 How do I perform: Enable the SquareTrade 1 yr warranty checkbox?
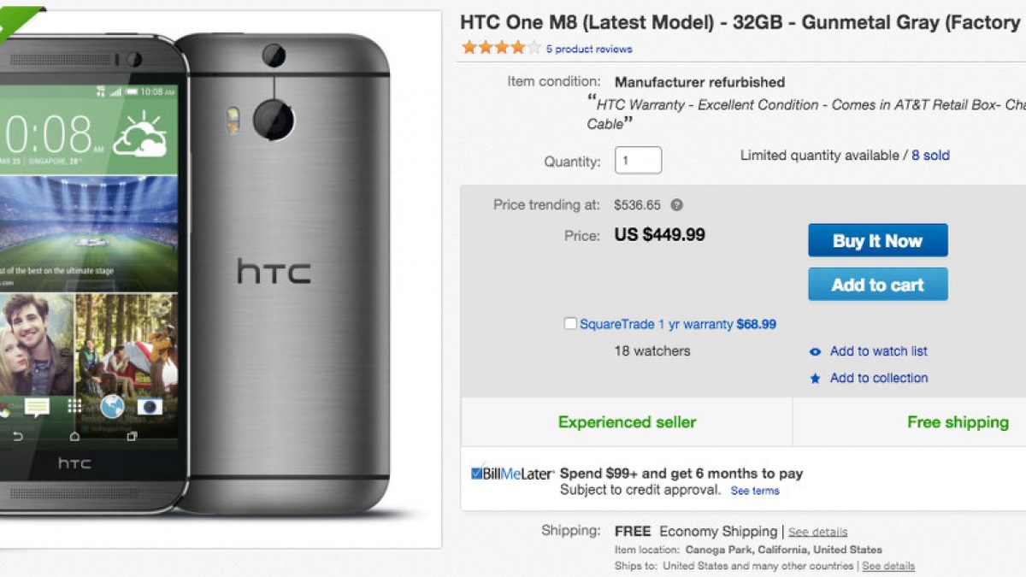tap(570, 324)
